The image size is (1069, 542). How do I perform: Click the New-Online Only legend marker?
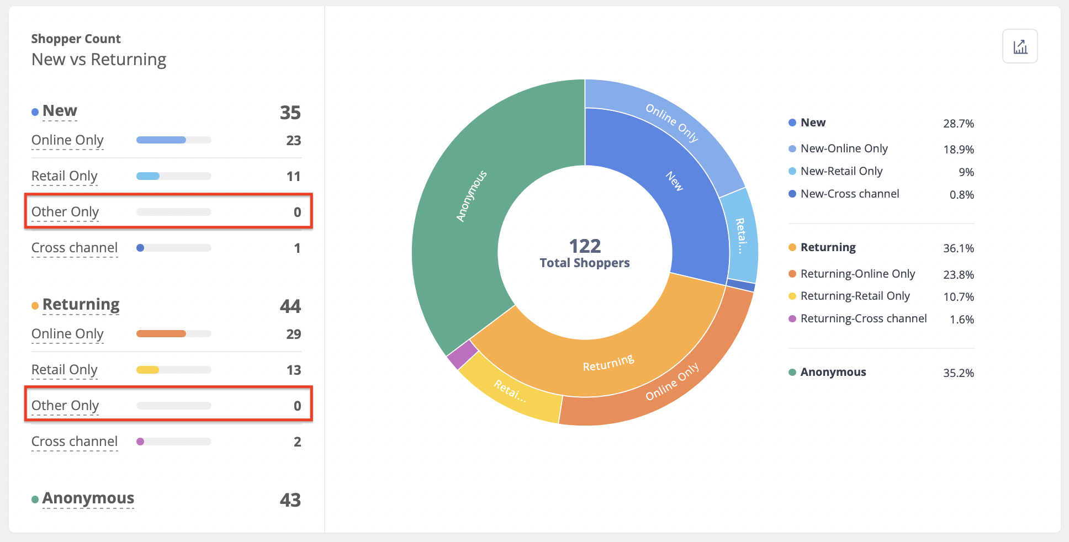pos(792,148)
